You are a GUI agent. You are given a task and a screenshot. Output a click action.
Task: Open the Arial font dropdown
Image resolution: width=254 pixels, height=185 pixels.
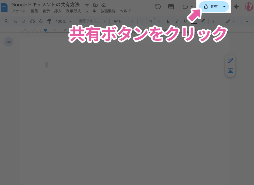click(x=124, y=21)
